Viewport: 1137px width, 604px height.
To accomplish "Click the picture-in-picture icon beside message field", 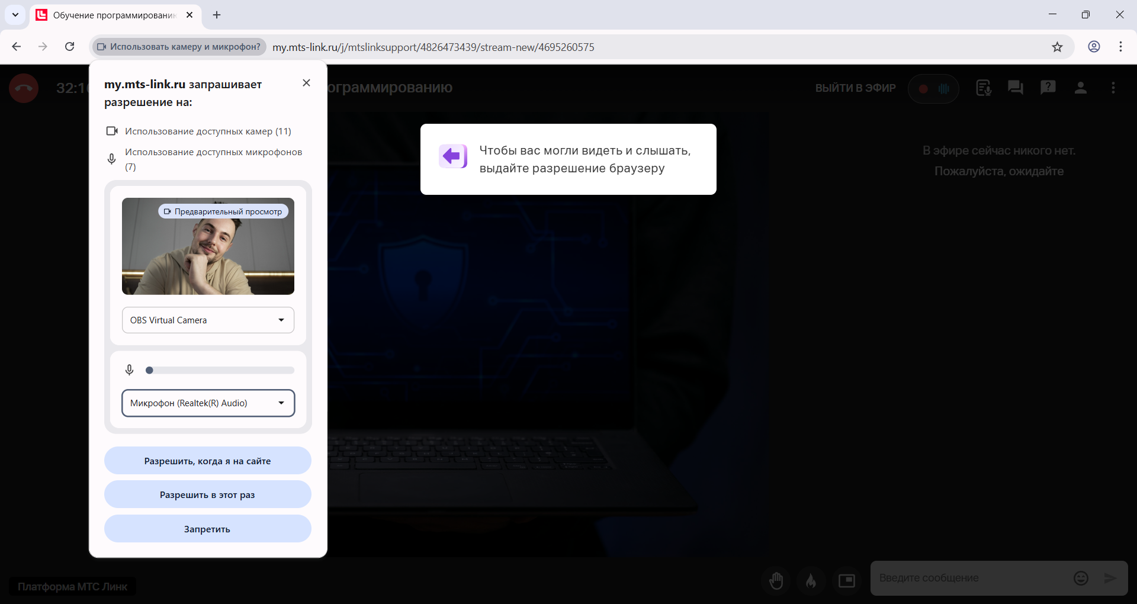I will [847, 580].
